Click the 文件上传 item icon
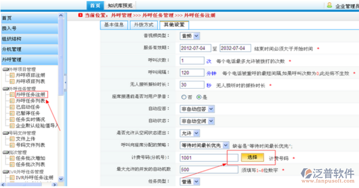359x188 pixels. (12, 139)
